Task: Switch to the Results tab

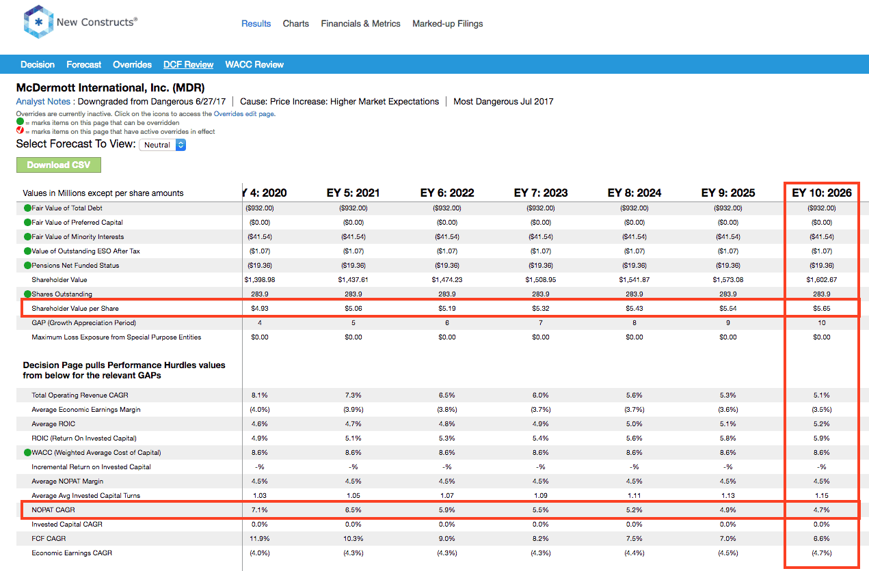Action: click(256, 23)
